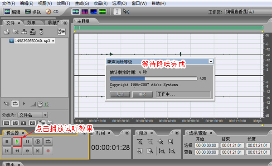
Task: Pause playback using the Pause button
Action: tap(27, 142)
